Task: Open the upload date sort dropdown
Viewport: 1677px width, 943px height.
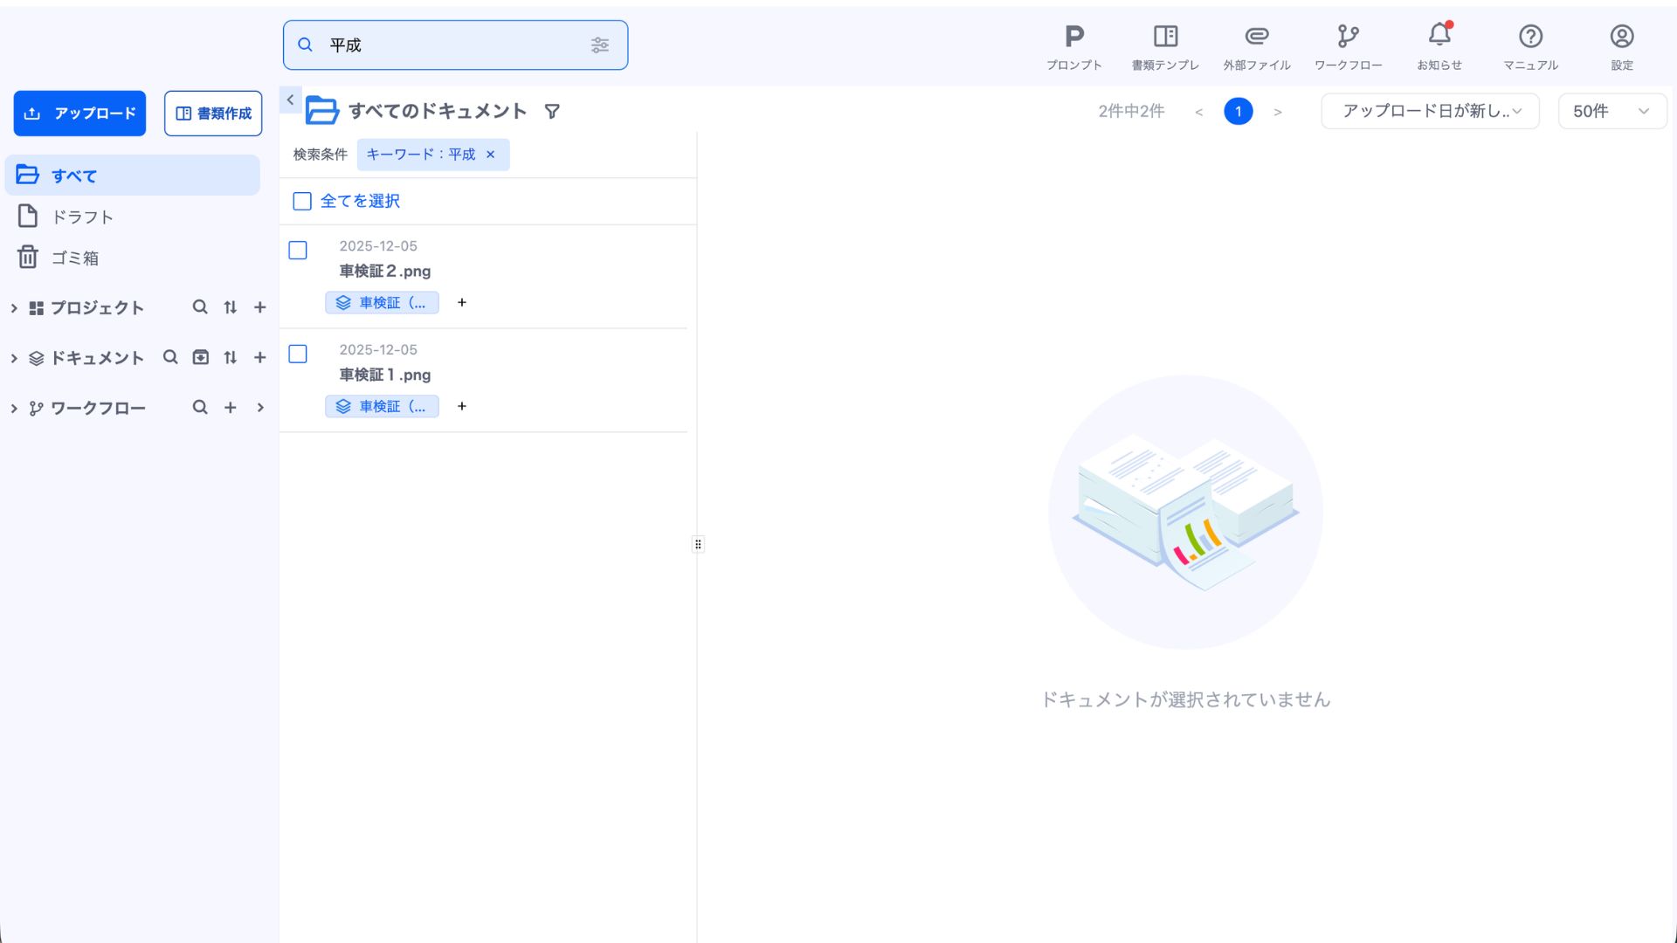Action: click(1430, 112)
